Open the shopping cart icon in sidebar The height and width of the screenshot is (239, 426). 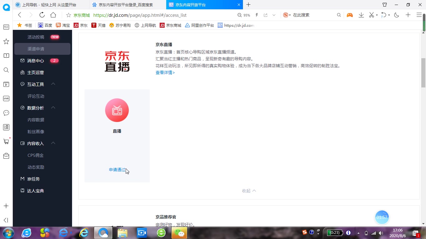pyautogui.click(x=6, y=142)
